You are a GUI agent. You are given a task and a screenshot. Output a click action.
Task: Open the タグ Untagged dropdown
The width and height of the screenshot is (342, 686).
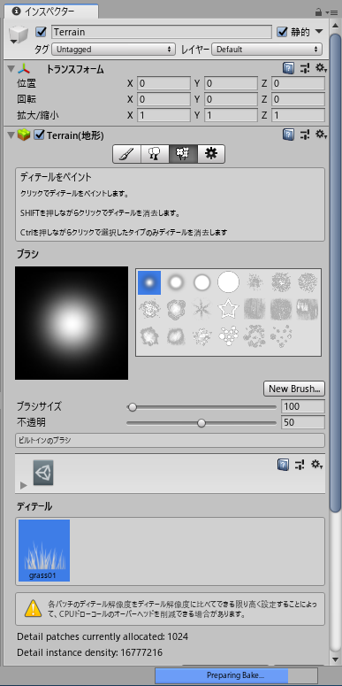click(x=113, y=50)
